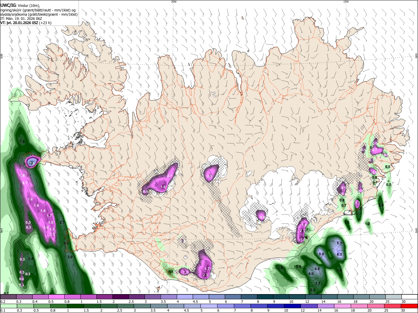The width and height of the screenshot is (418, 313).
Task: Click the 1.2 snow value in the western band
Action: click(x=30, y=199)
